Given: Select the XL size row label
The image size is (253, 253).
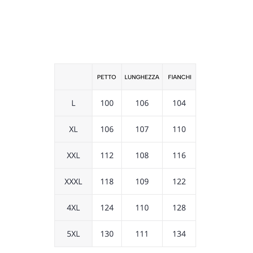Looking at the screenshot, I should point(74,129).
